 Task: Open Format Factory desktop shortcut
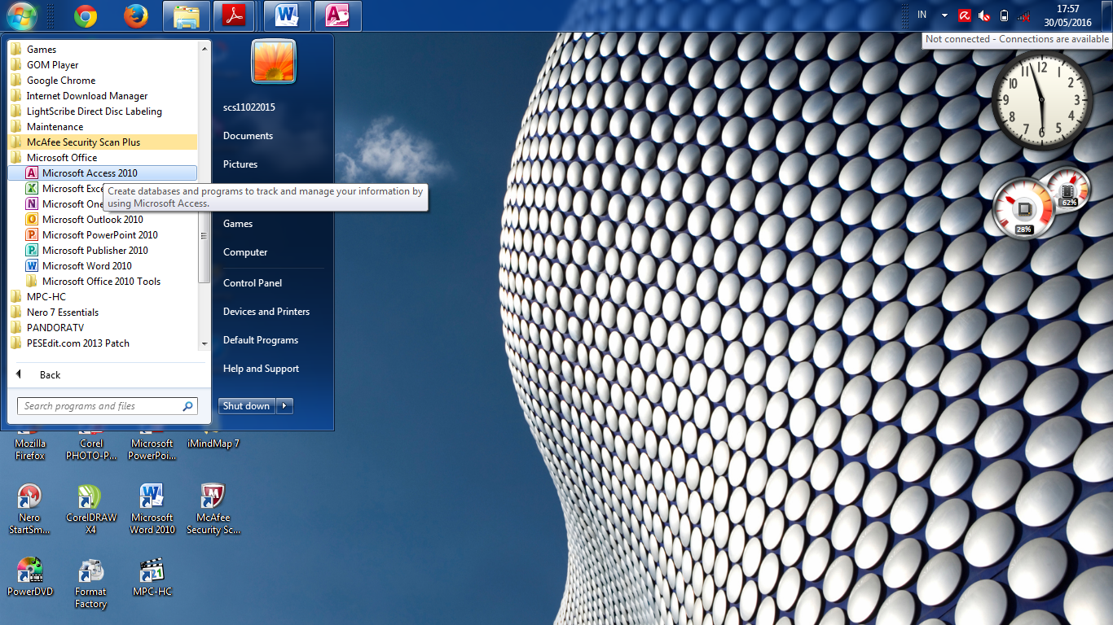(90, 583)
